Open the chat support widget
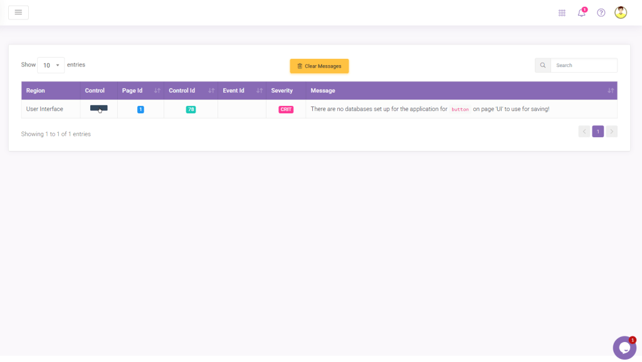The image size is (642, 362). pos(624,348)
